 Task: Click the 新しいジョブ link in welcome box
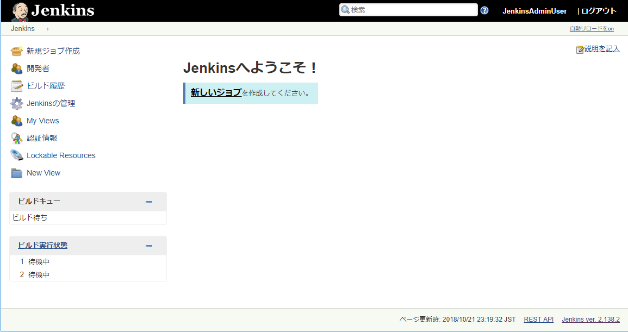click(x=216, y=92)
